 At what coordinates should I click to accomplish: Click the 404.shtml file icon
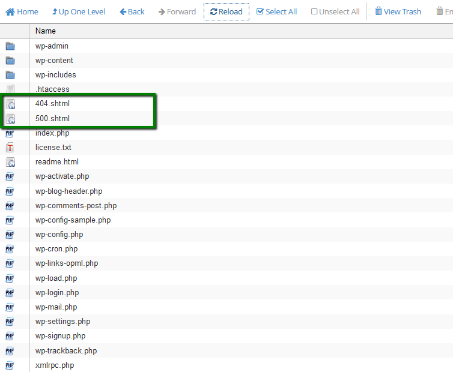10,104
